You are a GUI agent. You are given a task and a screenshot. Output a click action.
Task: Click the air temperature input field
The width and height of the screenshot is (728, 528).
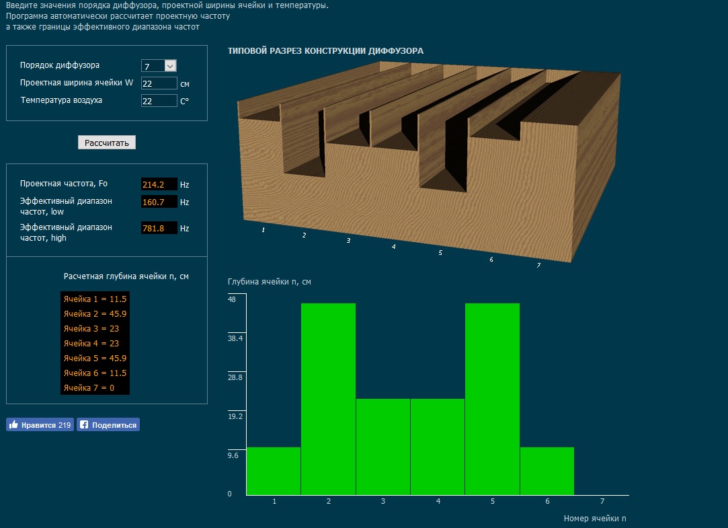(x=159, y=101)
